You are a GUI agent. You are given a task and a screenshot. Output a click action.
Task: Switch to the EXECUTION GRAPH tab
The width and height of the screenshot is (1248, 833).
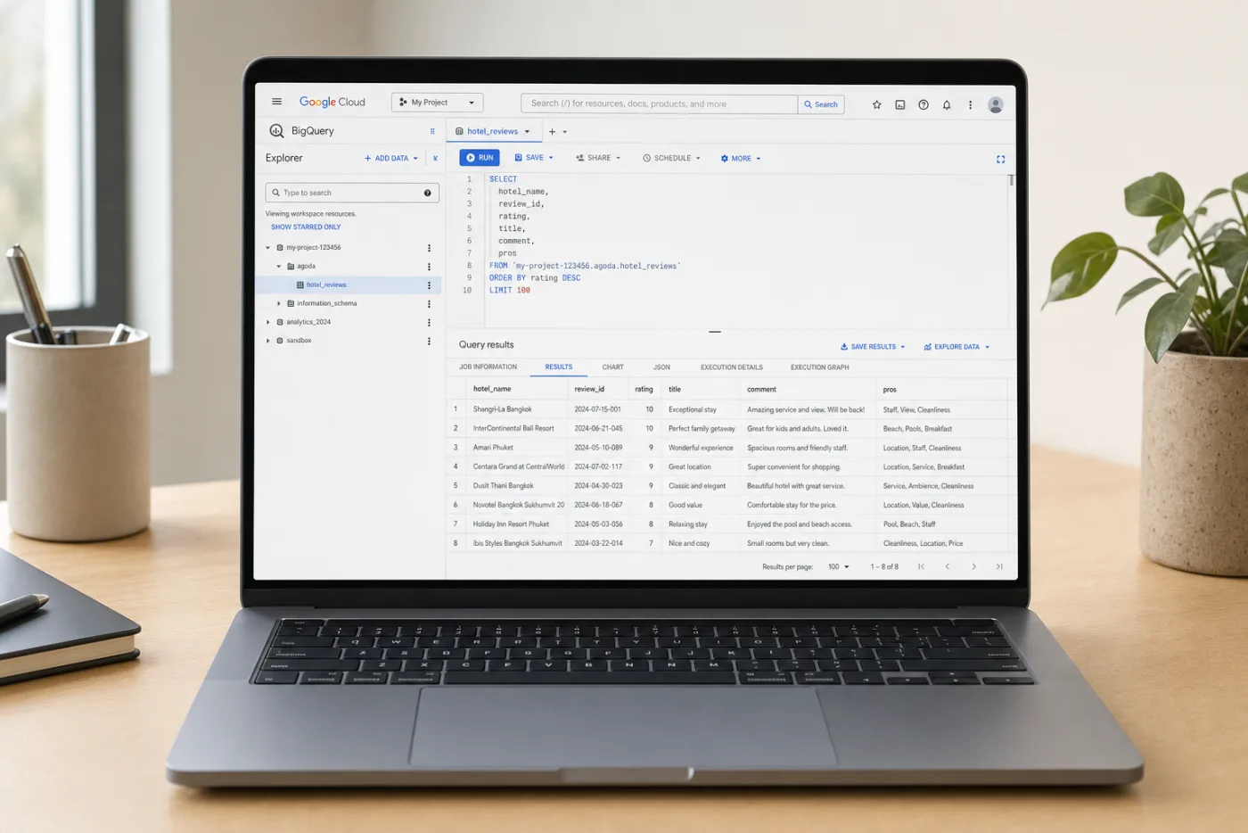pyautogui.click(x=819, y=367)
